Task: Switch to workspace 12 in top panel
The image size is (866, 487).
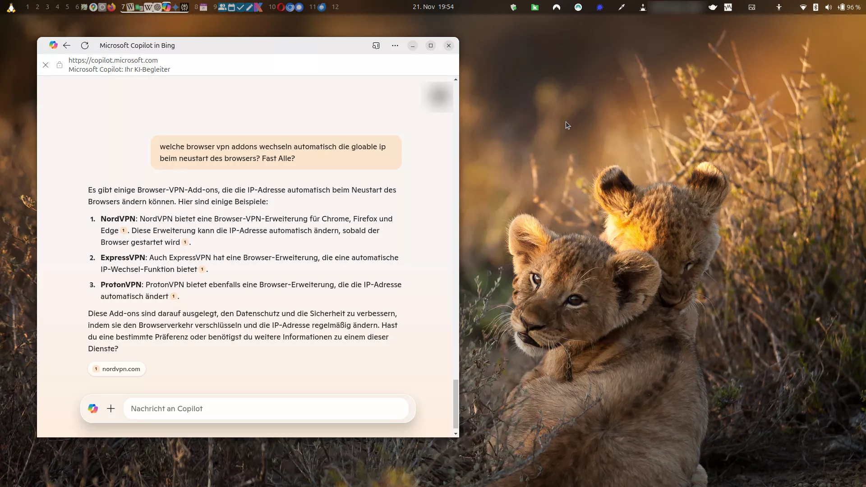Action: [335, 7]
